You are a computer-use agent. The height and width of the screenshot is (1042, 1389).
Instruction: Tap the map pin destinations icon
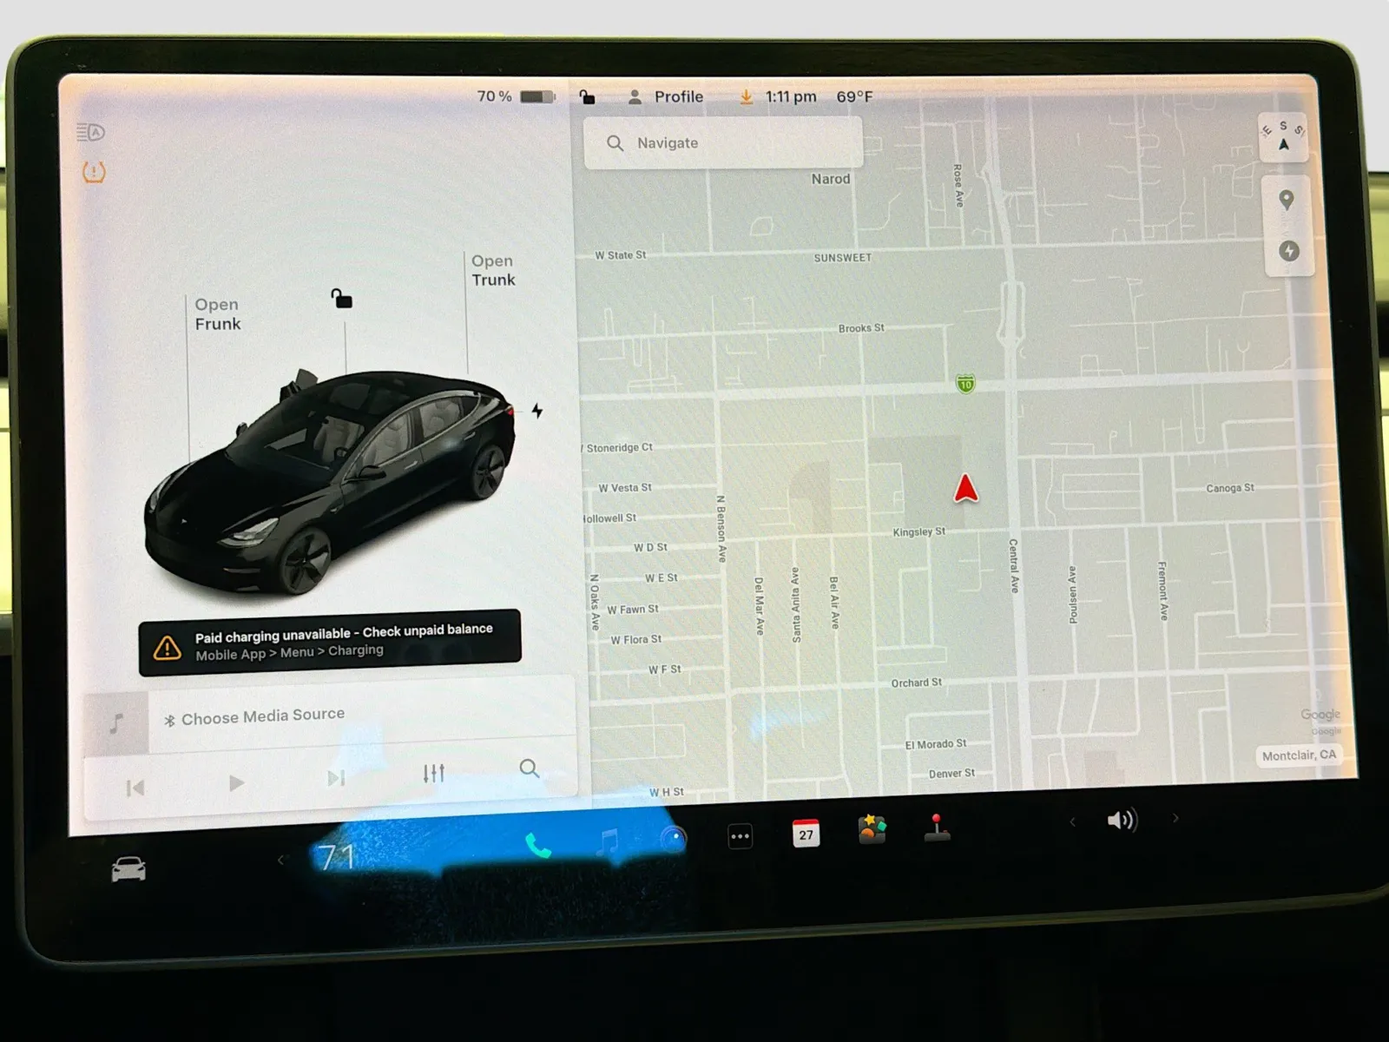[x=1287, y=200]
